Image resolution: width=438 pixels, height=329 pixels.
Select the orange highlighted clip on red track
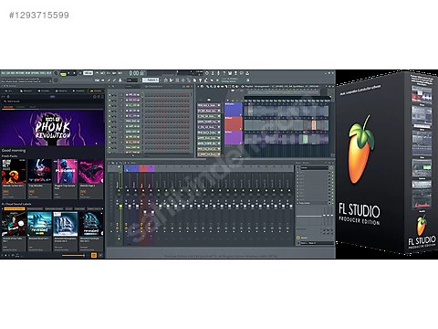click(314, 125)
